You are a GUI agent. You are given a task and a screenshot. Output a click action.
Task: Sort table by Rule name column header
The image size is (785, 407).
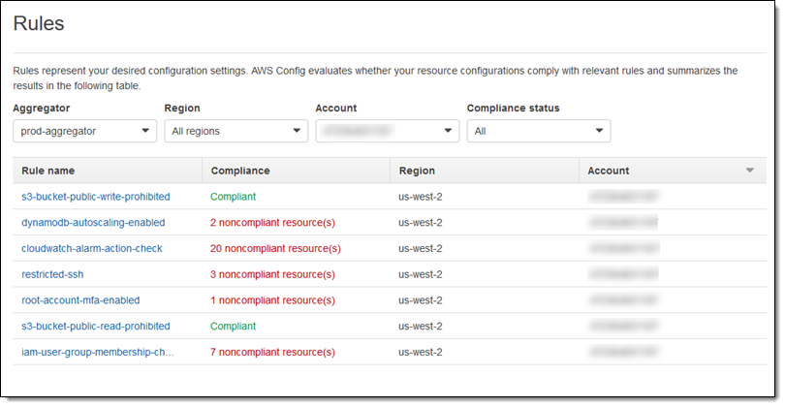48,171
